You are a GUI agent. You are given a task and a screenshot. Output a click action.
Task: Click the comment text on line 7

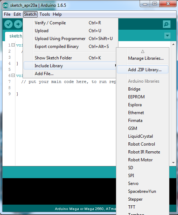[x=69, y=82]
